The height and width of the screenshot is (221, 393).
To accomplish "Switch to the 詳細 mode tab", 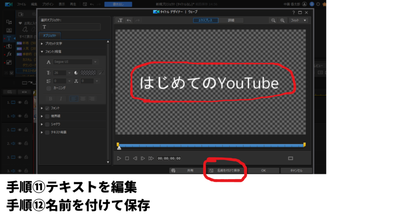I will pyautogui.click(x=231, y=20).
